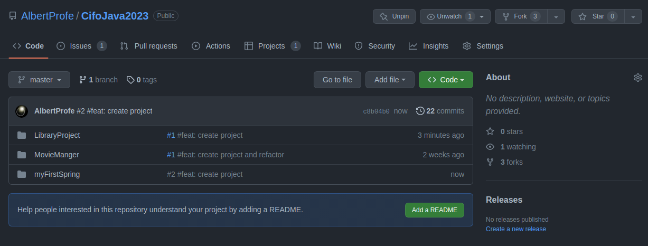
Task: Expand the Fork dropdown arrow
Action: coord(556,16)
